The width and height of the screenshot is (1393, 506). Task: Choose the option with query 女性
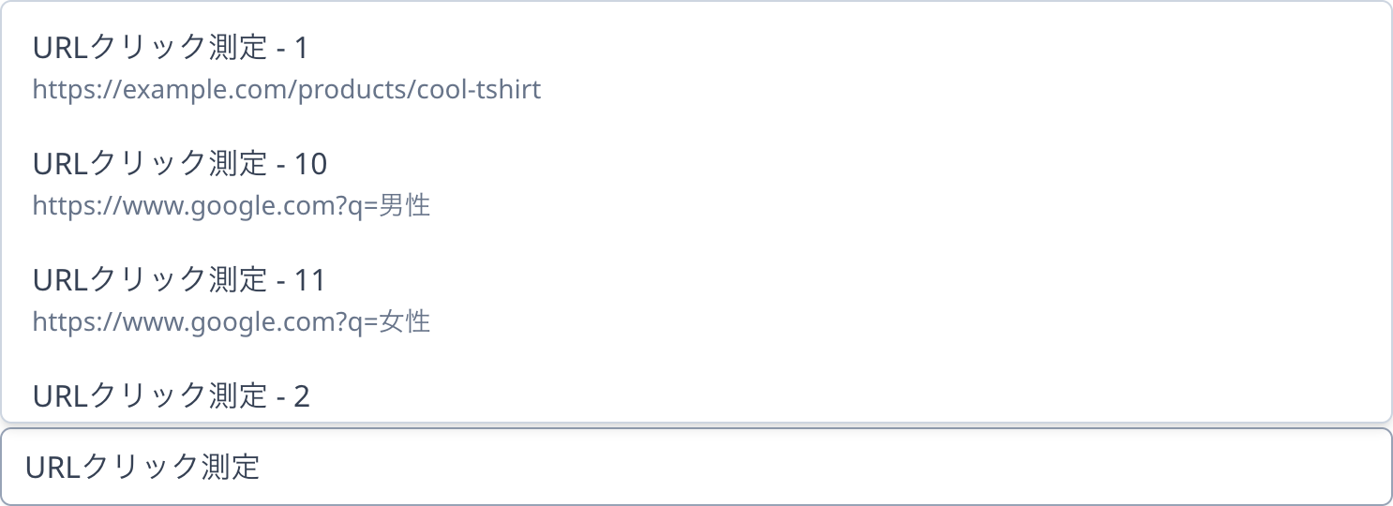coord(696,300)
